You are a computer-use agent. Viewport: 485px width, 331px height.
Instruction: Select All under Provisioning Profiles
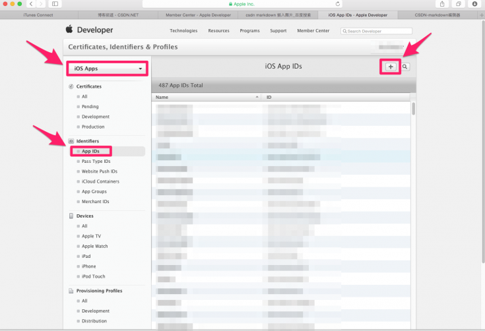click(84, 301)
